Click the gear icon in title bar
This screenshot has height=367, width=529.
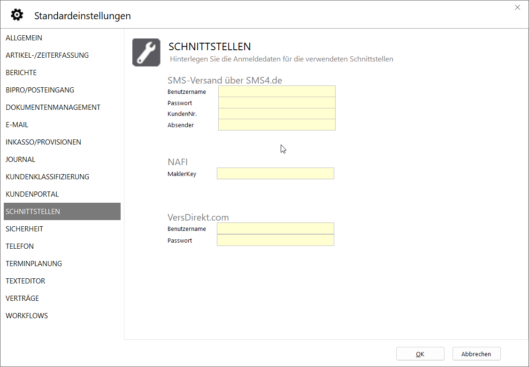click(x=17, y=15)
